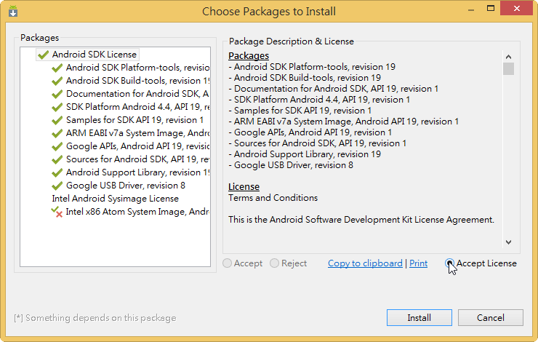The height and width of the screenshot is (342, 538).
Task: Click 'Terms and Conditions' text in license
Action: [x=273, y=198]
